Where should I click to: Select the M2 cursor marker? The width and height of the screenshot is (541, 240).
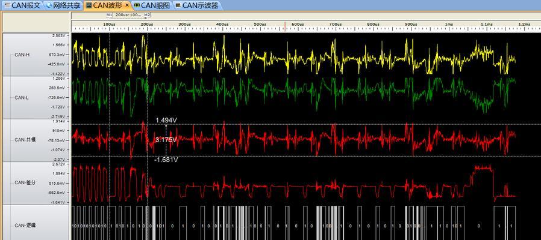pyautogui.click(x=147, y=15)
